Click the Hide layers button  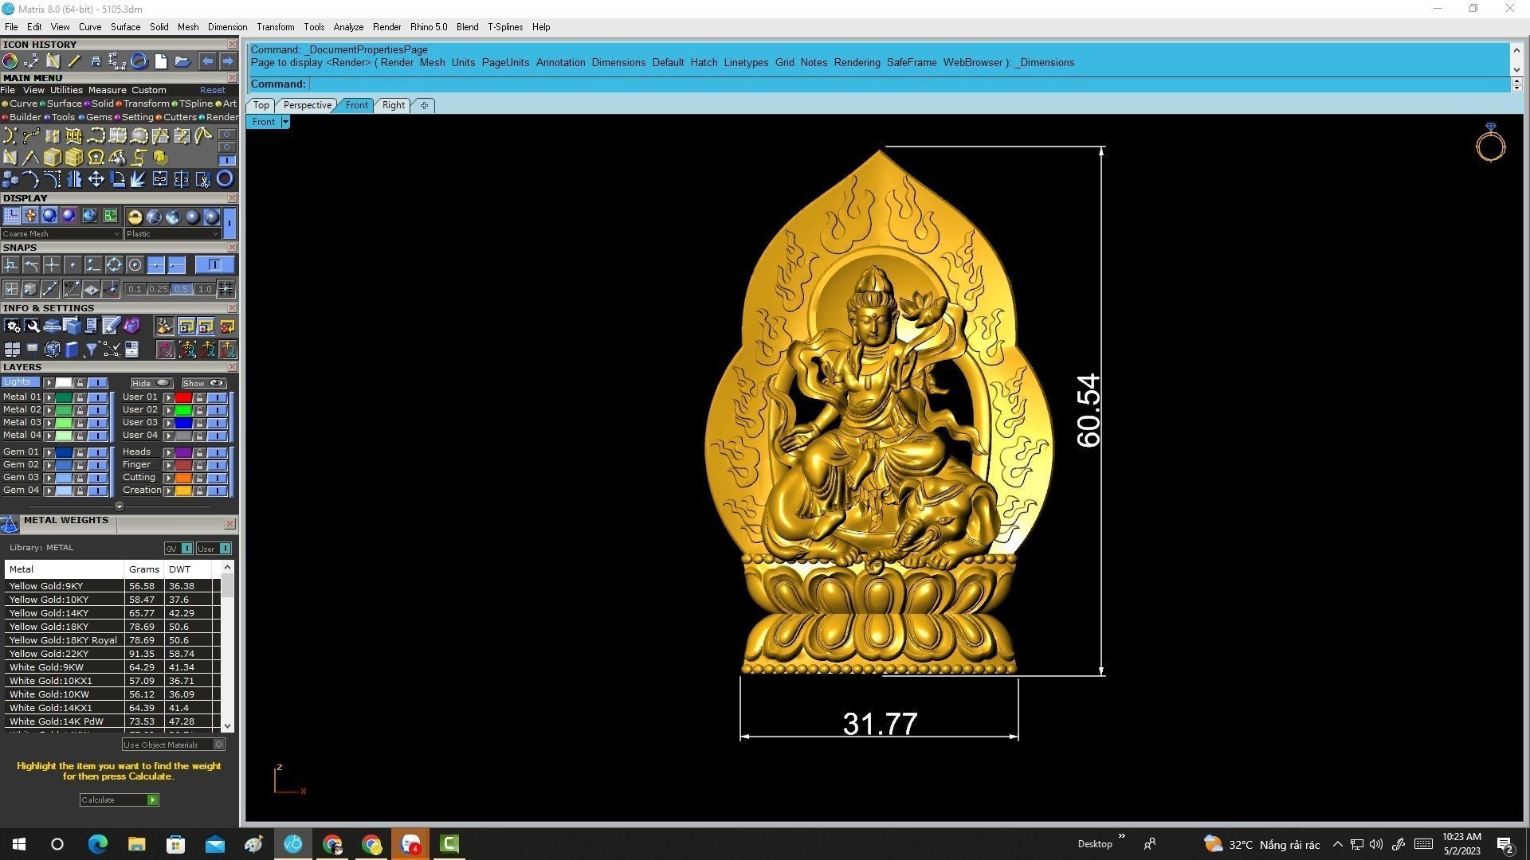coord(152,383)
